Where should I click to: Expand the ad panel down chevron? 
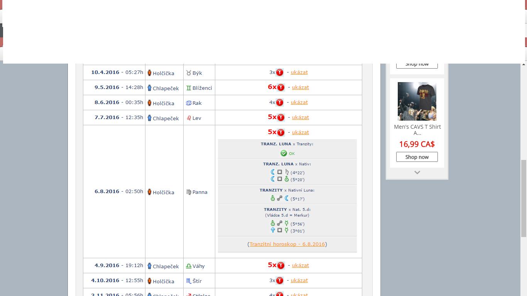tap(417, 173)
